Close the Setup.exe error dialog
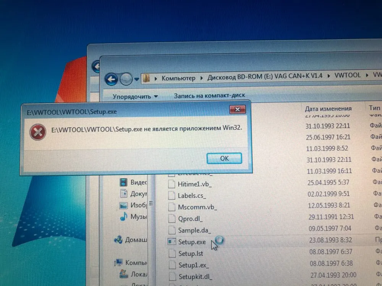Viewport: 382px width, 286px height. pyautogui.click(x=237, y=109)
